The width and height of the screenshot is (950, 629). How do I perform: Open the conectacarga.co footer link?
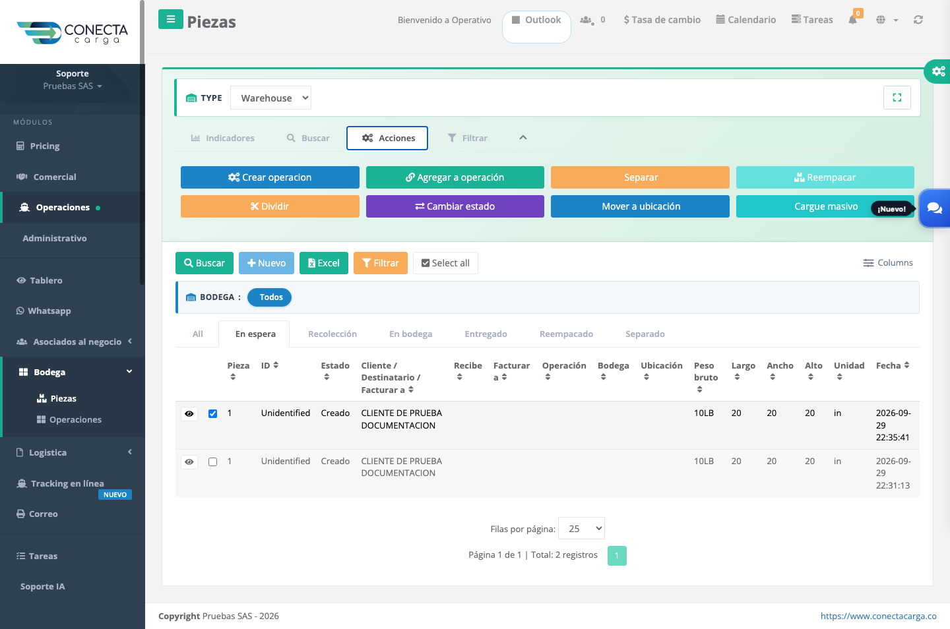coord(878,616)
